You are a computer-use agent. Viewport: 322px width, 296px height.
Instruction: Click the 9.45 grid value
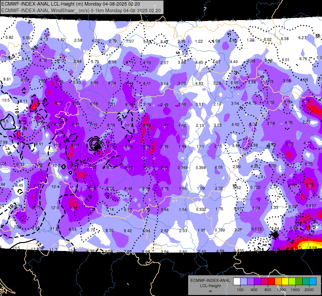(19, 185)
